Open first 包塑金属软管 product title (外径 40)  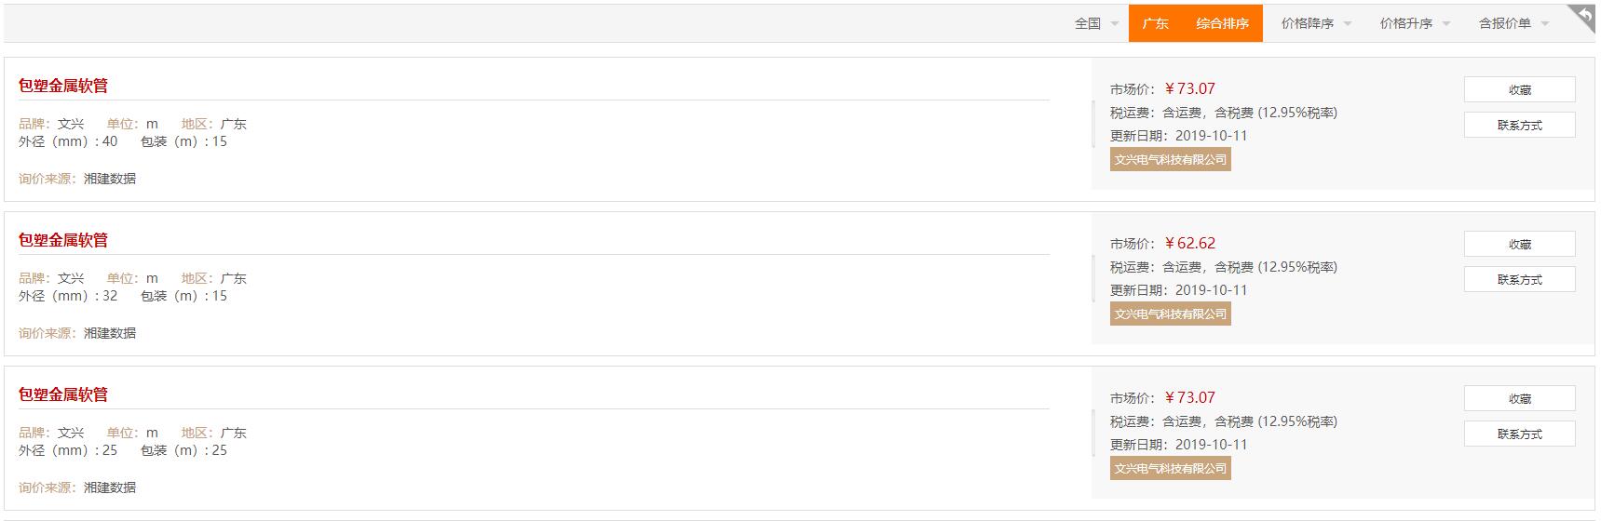pyautogui.click(x=63, y=86)
